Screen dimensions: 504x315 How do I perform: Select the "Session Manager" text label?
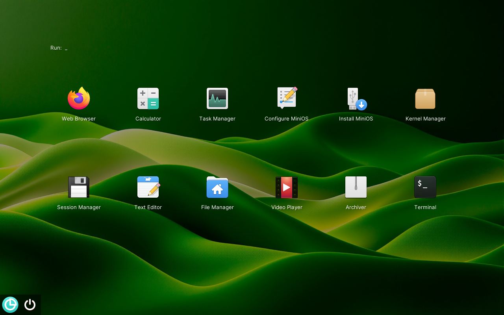pos(79,208)
